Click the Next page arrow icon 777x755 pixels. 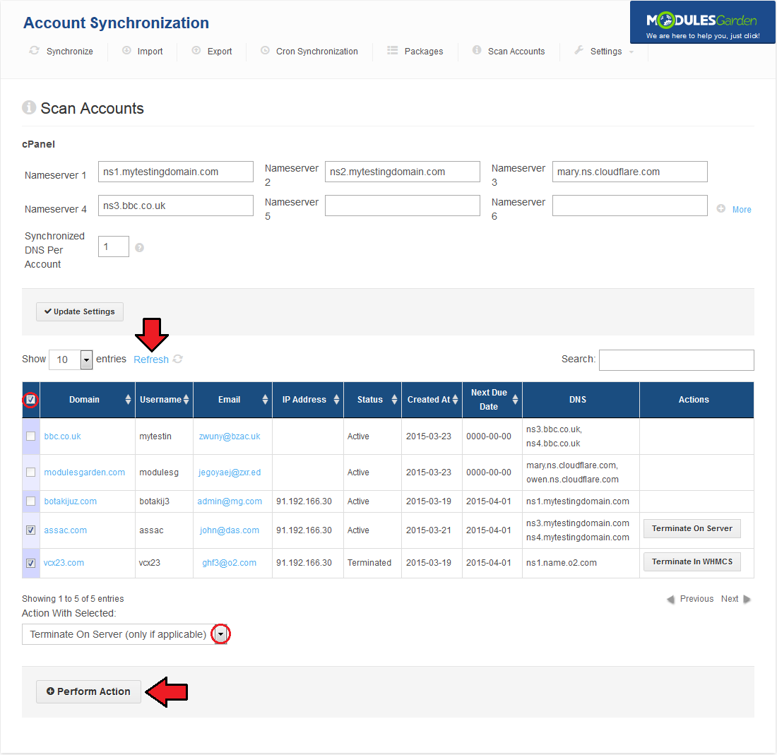(x=747, y=600)
